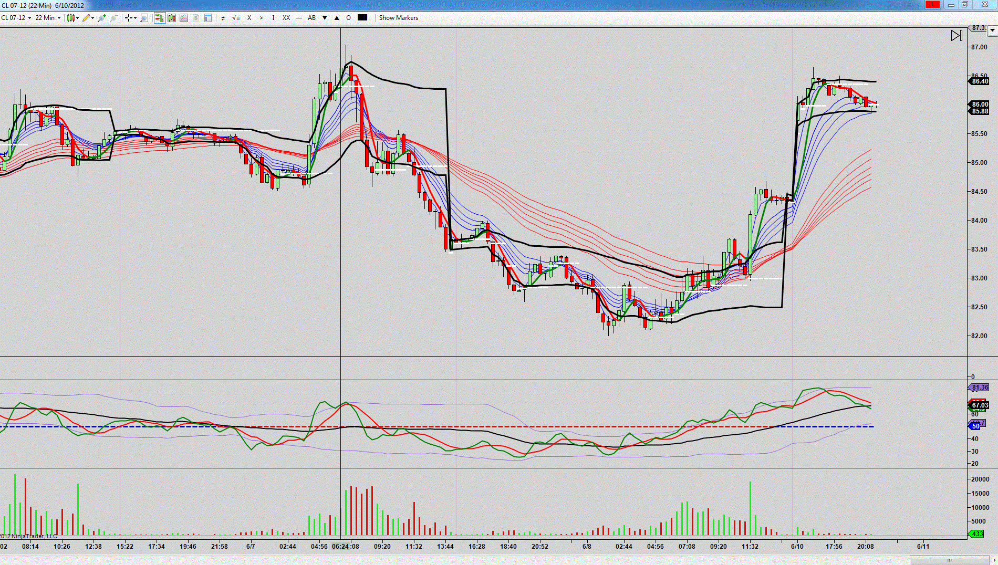
Task: Open the chart properties window icon
Action: pyautogui.click(x=208, y=18)
